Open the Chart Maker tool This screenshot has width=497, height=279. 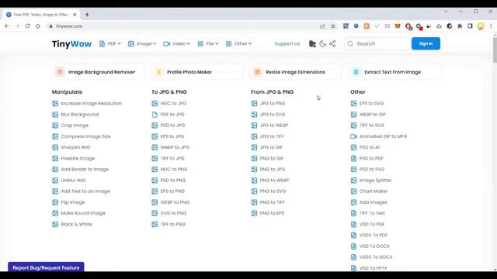[374, 191]
